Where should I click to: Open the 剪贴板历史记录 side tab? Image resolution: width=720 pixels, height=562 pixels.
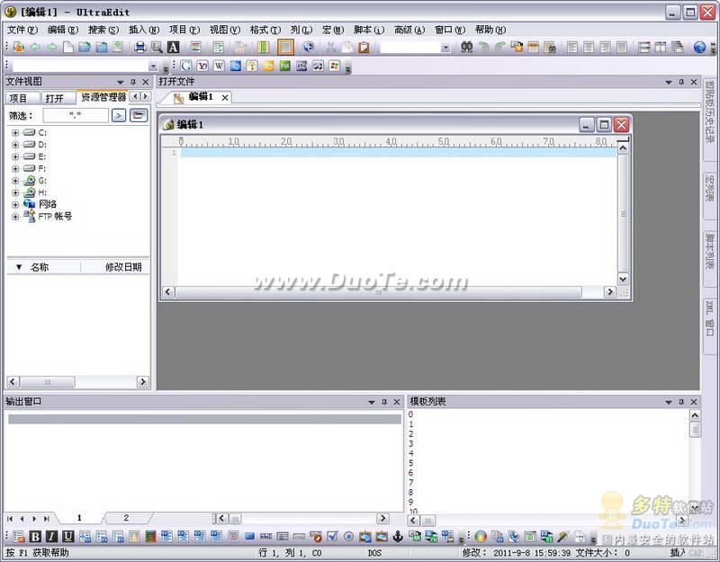tap(710, 119)
